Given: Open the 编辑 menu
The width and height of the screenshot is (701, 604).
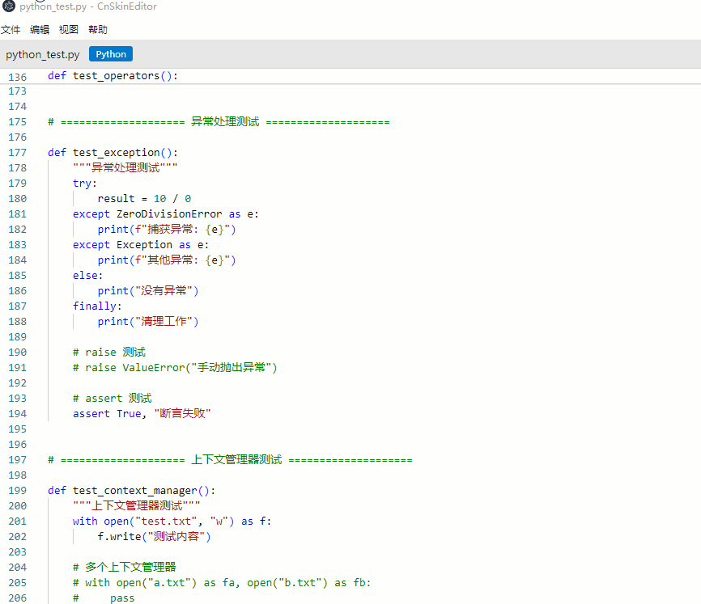Looking at the screenshot, I should [39, 30].
